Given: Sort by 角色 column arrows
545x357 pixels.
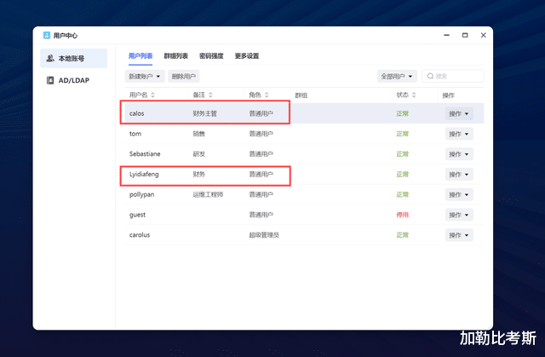Looking at the screenshot, I should coord(267,95).
